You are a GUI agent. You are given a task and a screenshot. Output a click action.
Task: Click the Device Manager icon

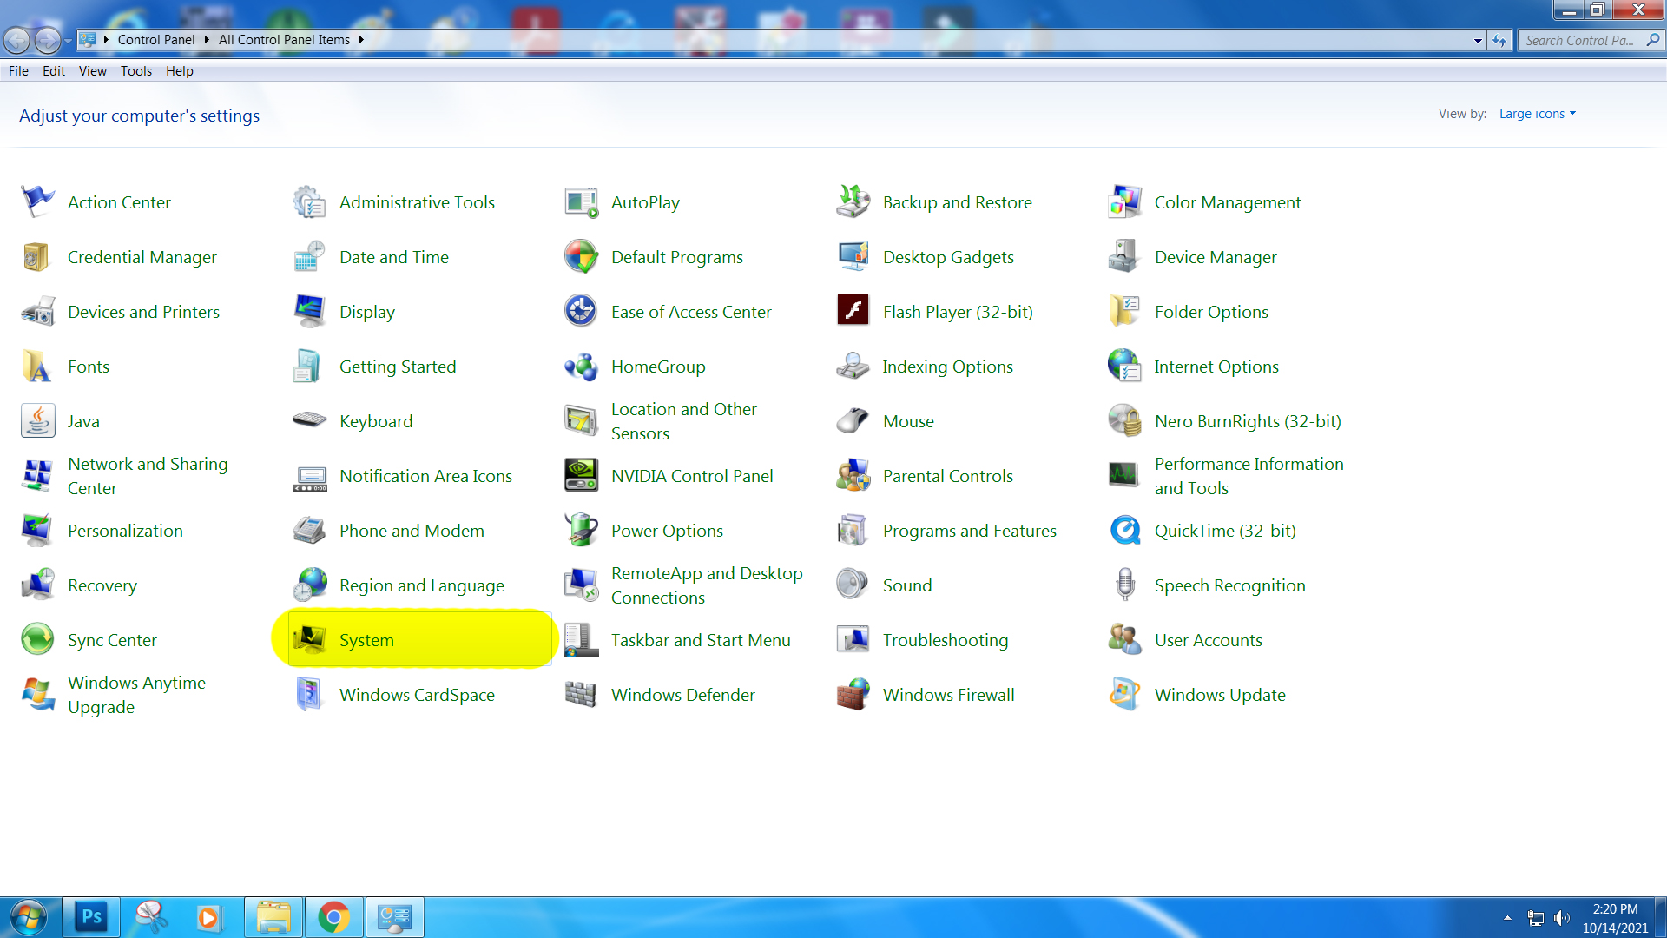(1124, 257)
